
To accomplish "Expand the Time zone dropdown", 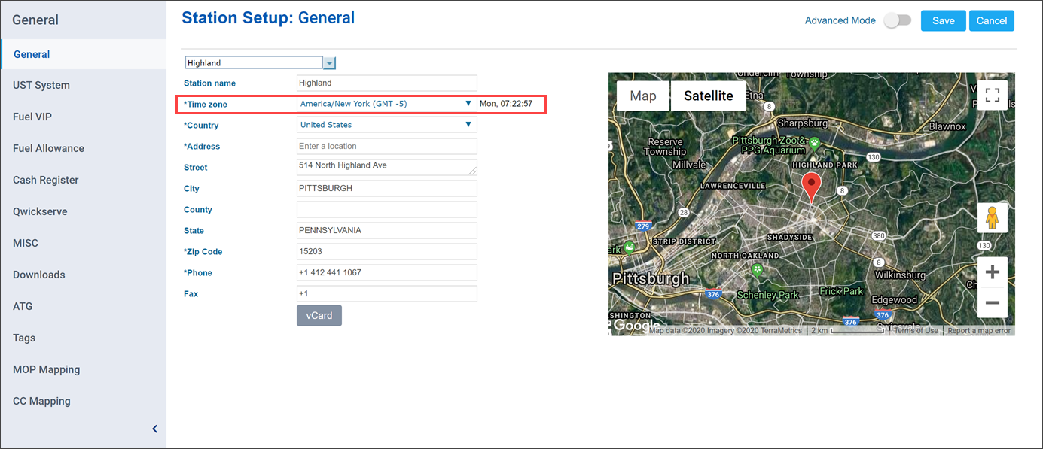I will click(468, 104).
